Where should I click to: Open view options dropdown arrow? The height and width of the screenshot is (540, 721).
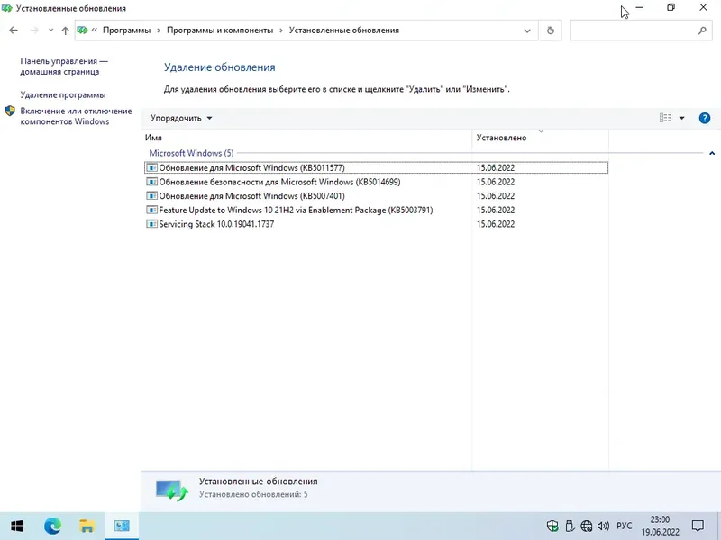(682, 119)
